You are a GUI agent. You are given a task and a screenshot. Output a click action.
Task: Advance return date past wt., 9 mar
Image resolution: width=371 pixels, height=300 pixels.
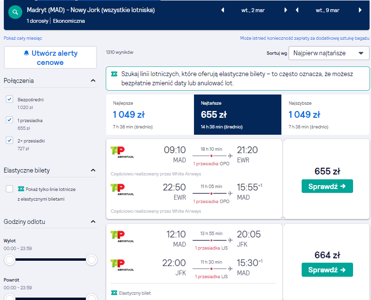360,10
